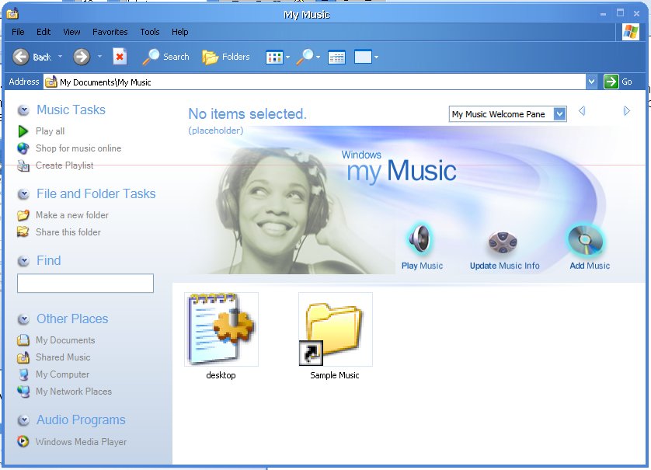This screenshot has width=651, height=470.
Task: Click the globe icon for online shopping
Action: [23, 148]
